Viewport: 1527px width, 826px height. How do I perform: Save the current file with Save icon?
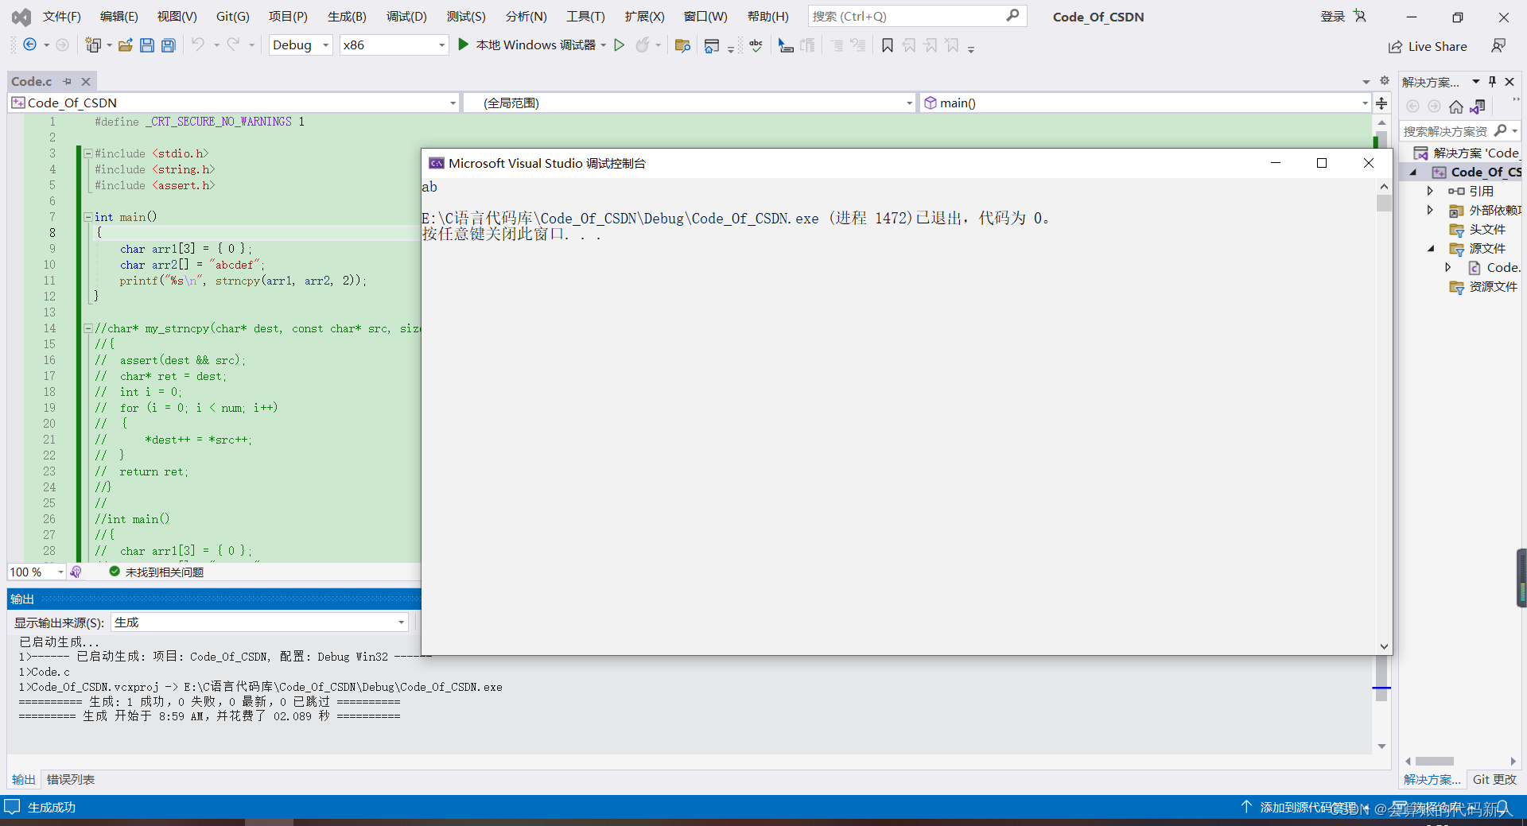pyautogui.click(x=147, y=45)
